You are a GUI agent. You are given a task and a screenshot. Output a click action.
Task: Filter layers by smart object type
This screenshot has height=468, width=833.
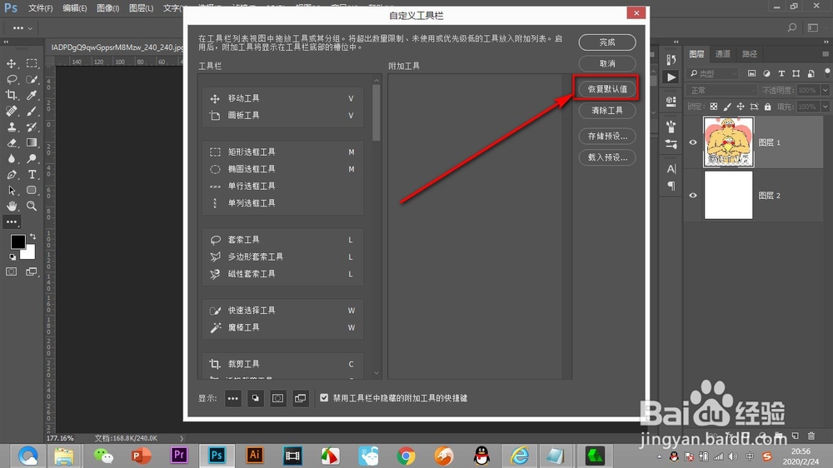pyautogui.click(x=811, y=73)
